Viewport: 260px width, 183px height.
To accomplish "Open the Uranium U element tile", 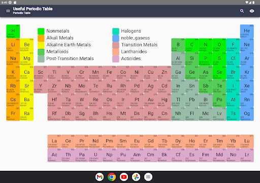I will [95, 155].
